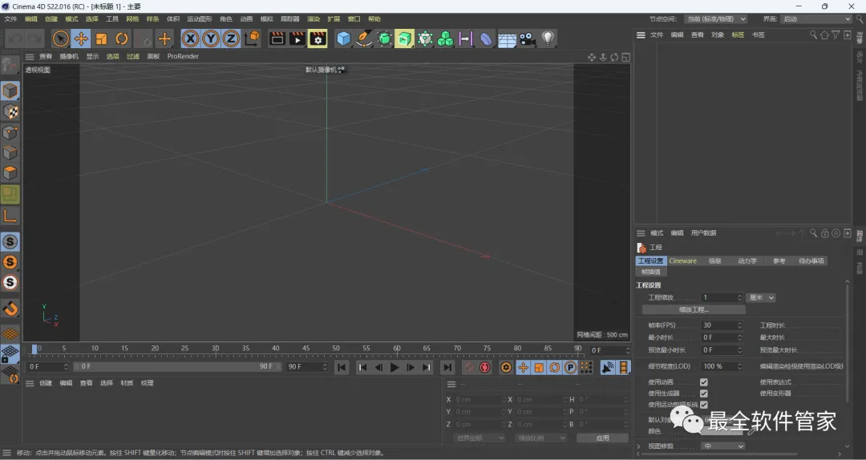866x460 pixels.
Task: Click the Cube primitive icon
Action: (x=344, y=38)
